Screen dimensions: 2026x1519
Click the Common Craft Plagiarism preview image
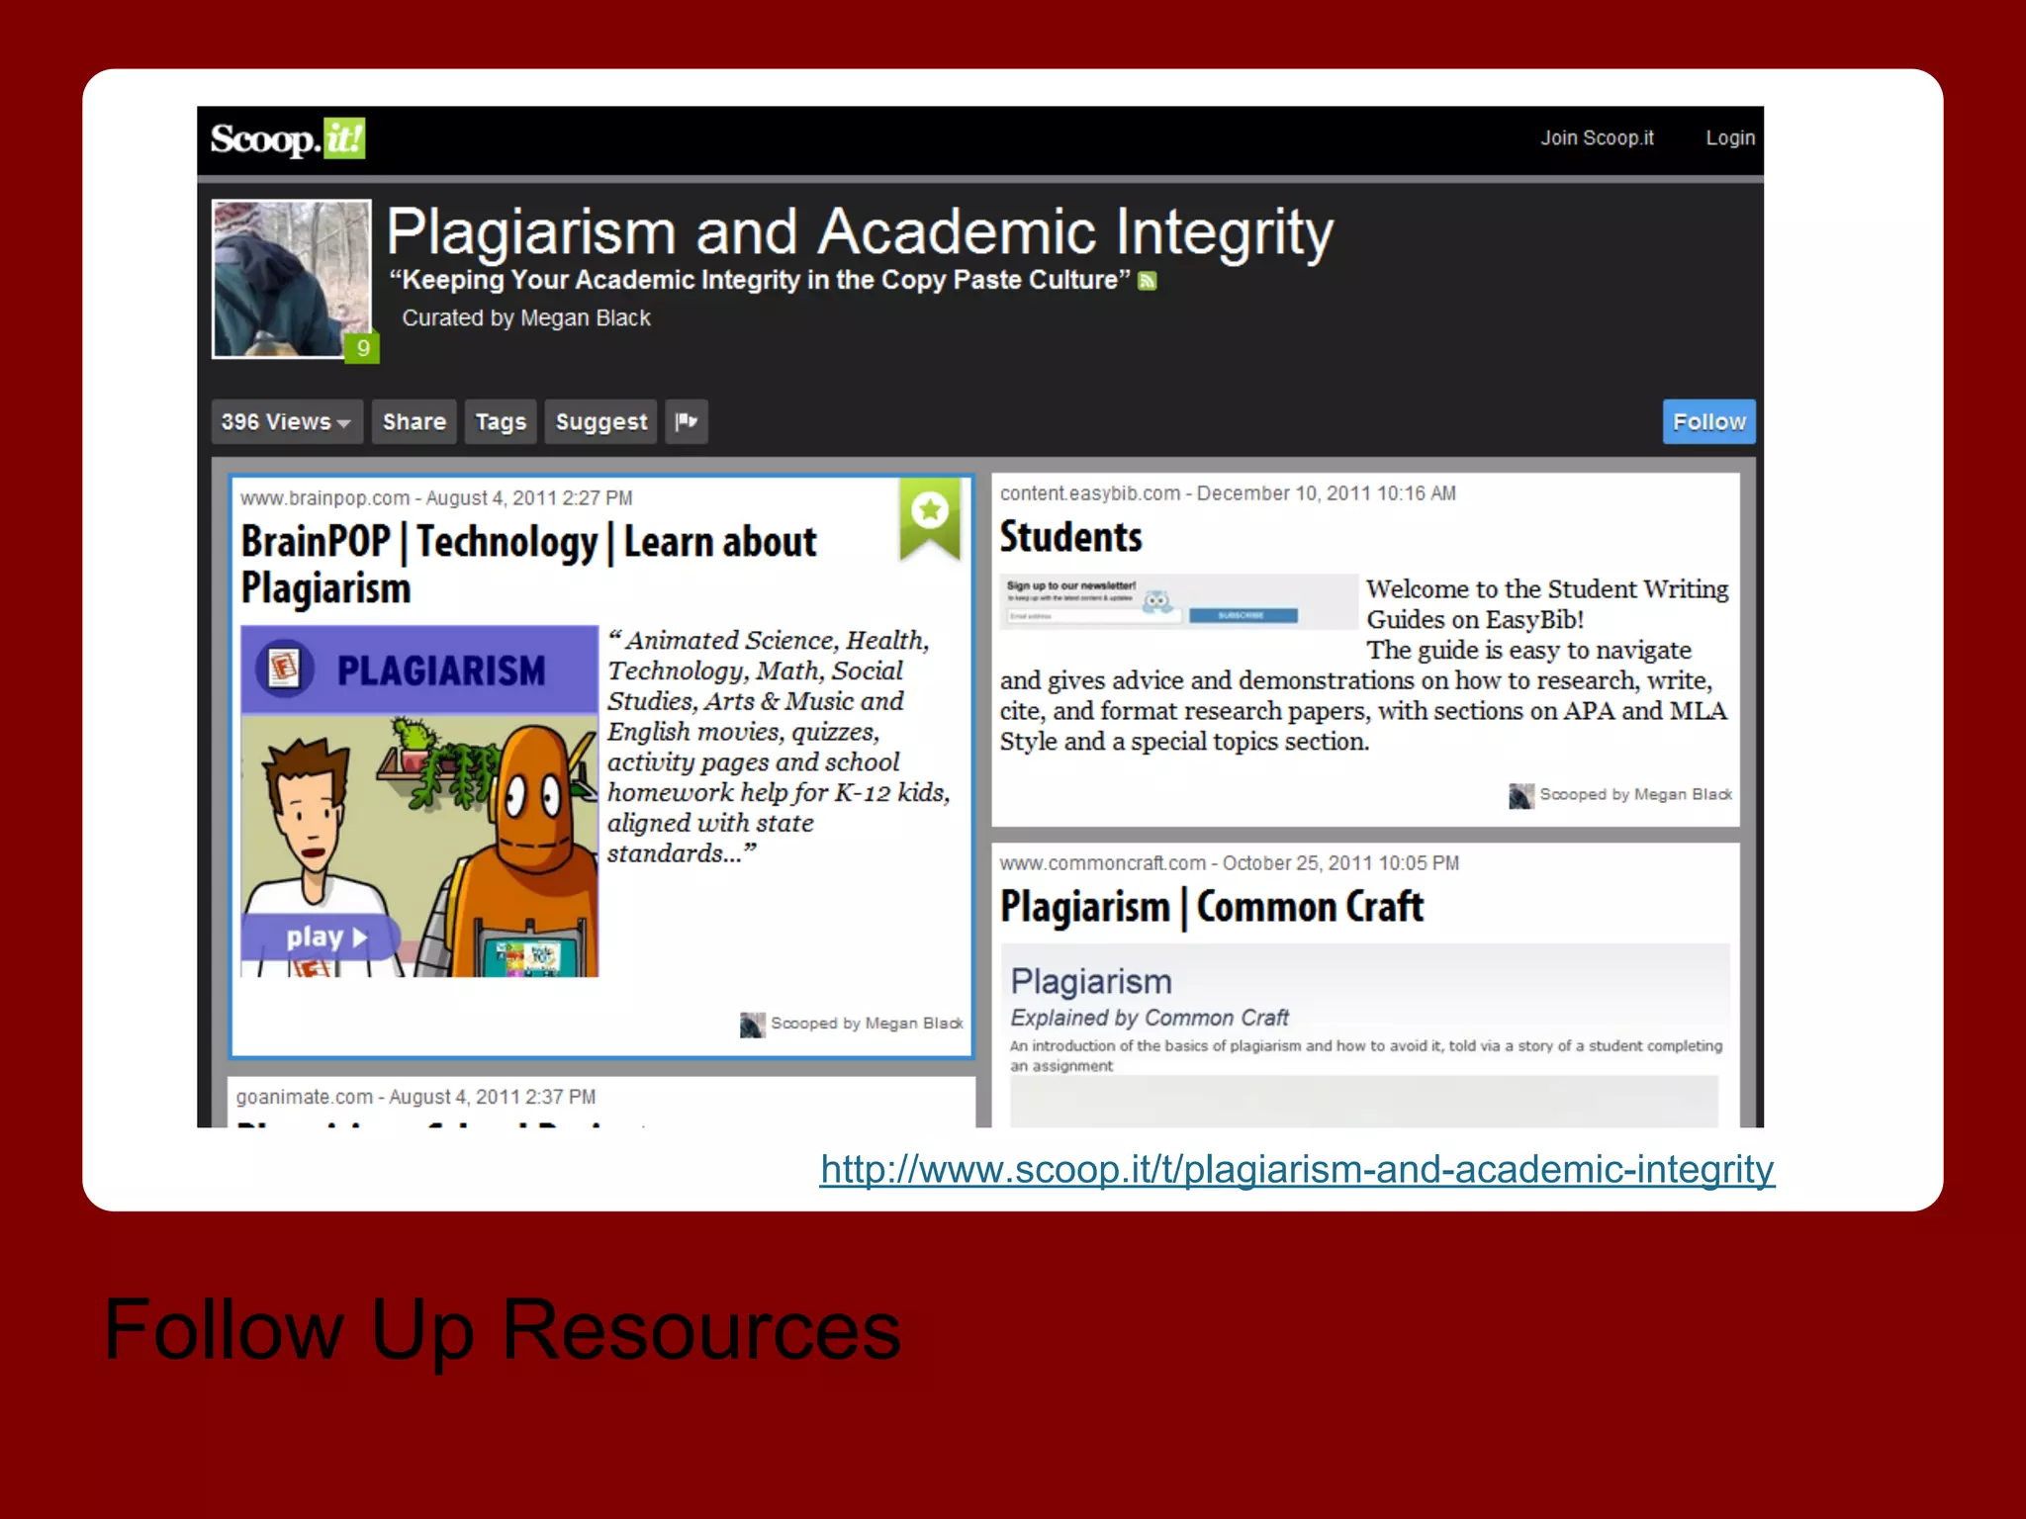coord(1365,1035)
